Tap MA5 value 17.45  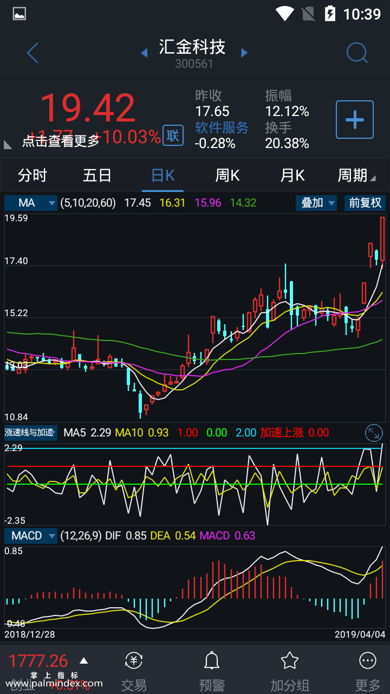[x=138, y=203]
